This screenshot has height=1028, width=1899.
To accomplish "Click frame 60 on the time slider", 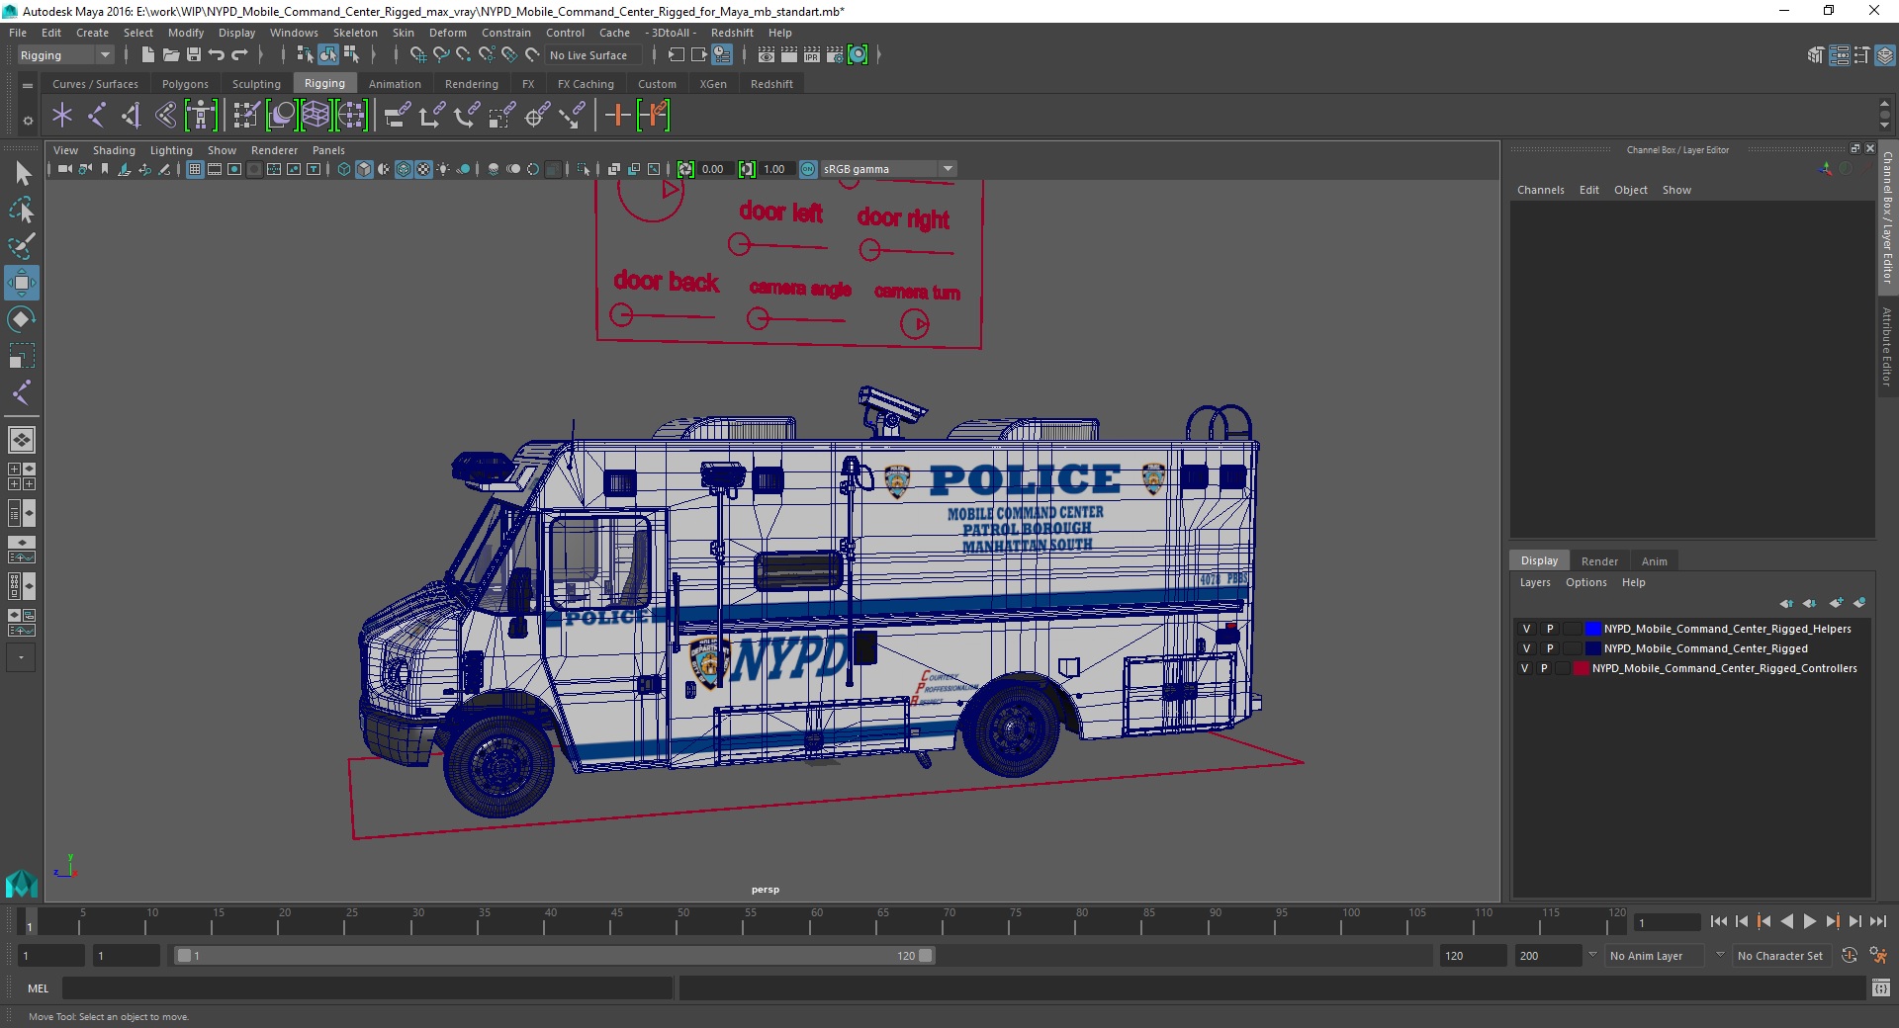I will point(817,922).
